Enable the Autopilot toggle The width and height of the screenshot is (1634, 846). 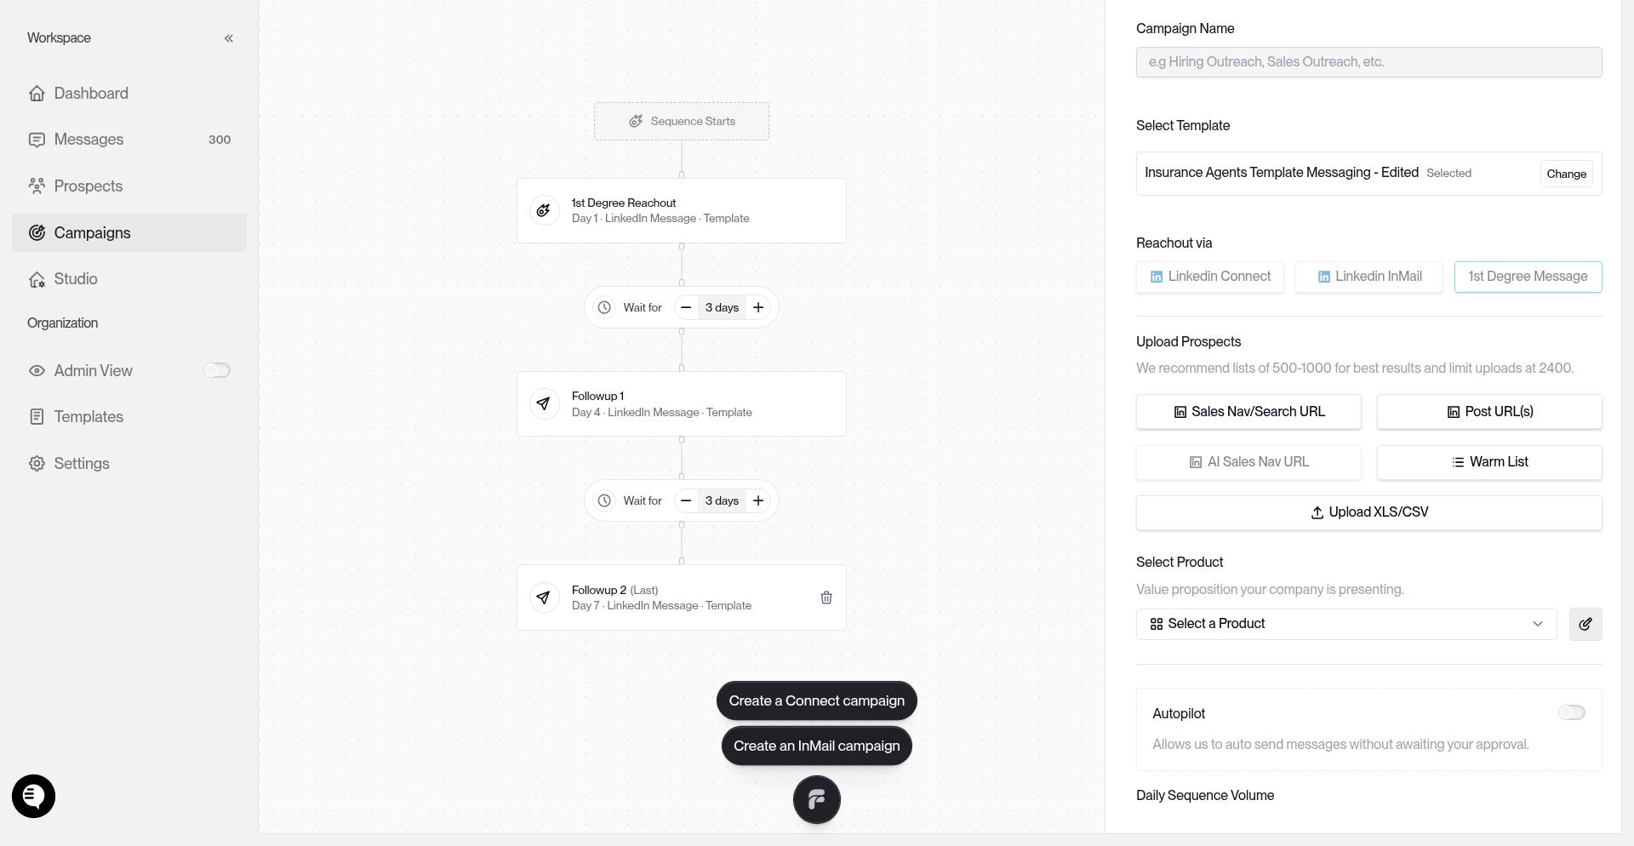pyautogui.click(x=1571, y=712)
